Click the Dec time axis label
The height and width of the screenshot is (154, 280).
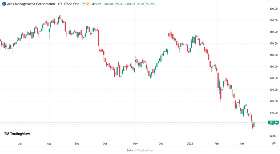coord(161,143)
